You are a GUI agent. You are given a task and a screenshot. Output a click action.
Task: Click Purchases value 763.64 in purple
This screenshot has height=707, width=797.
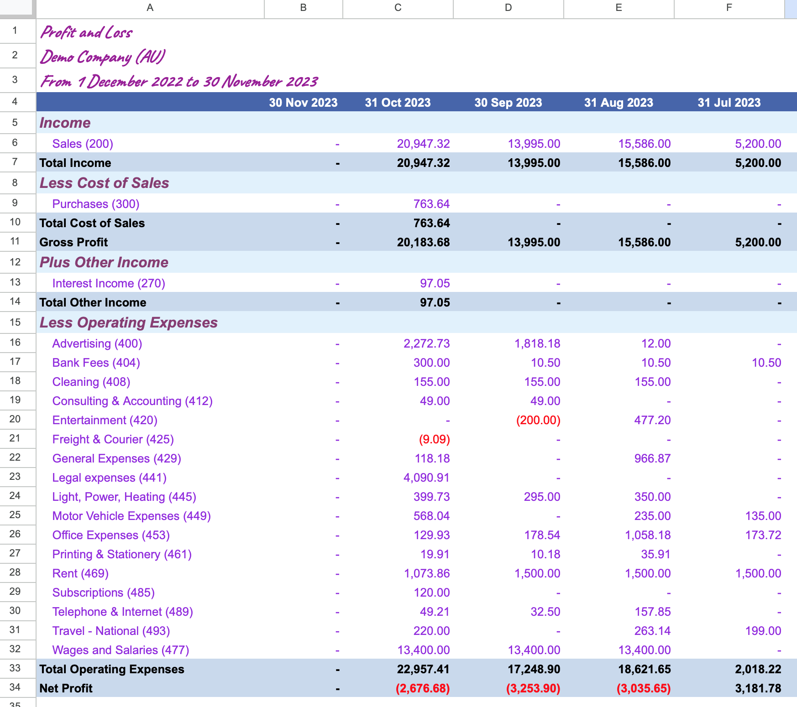pos(431,204)
